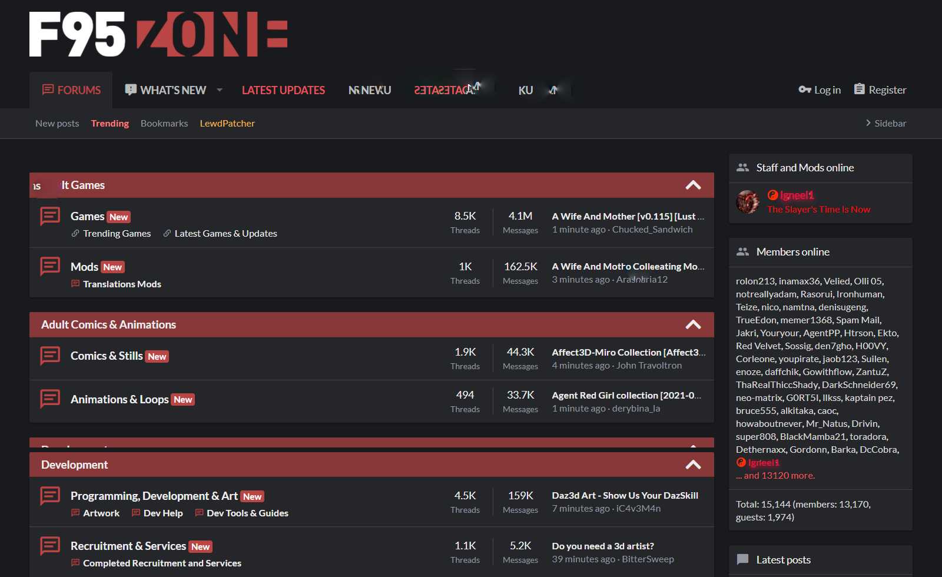The width and height of the screenshot is (942, 577).
Task: Toggle the Sidebar
Action: (x=885, y=123)
